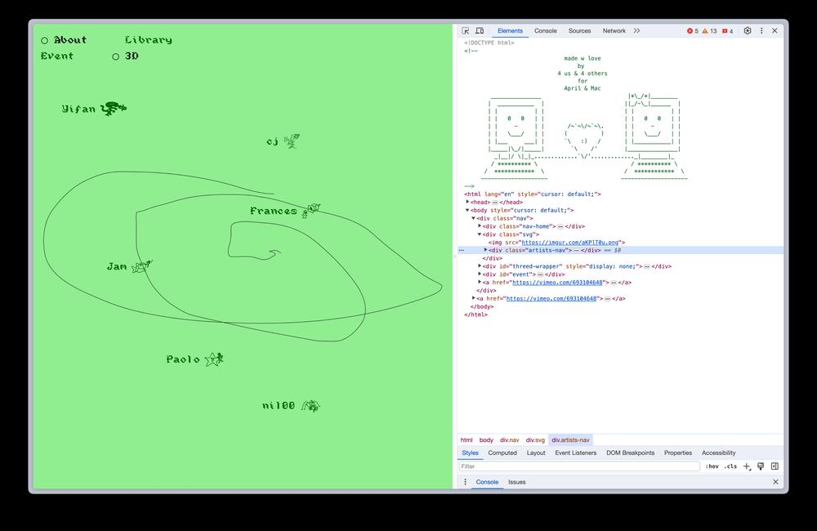Click the About radio circle
817x531 pixels.
coord(44,40)
